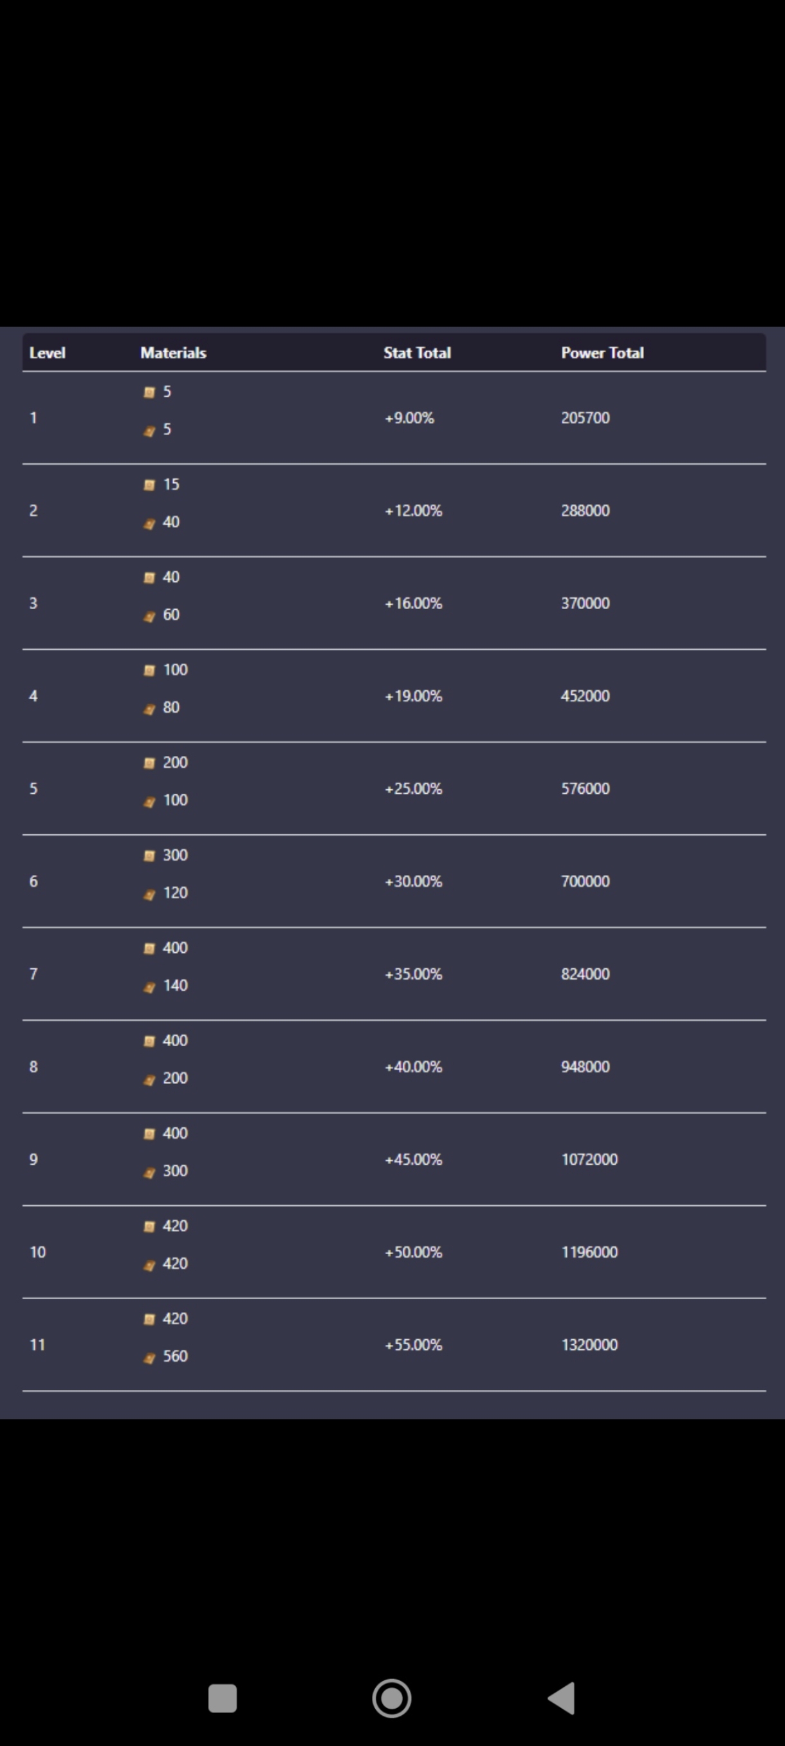Click the square material icon beside 100

(x=150, y=670)
